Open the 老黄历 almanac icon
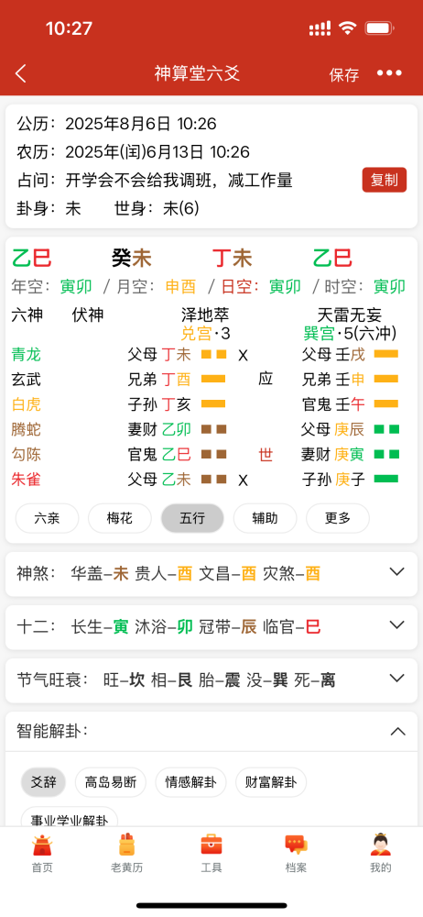The width and height of the screenshot is (423, 917). pyautogui.click(x=126, y=845)
